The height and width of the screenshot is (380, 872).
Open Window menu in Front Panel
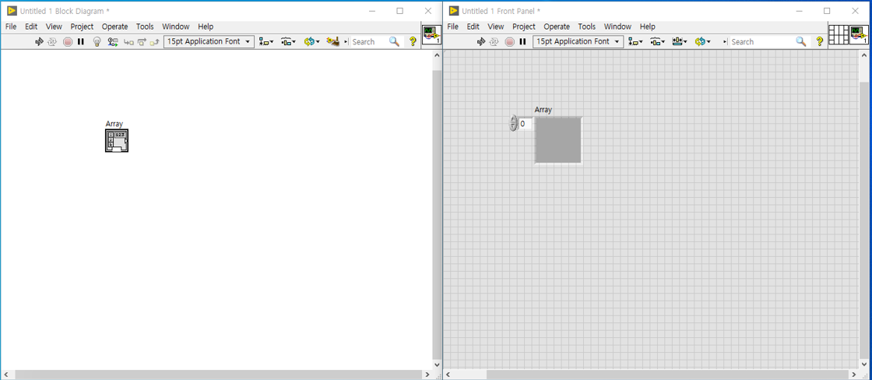click(x=618, y=26)
